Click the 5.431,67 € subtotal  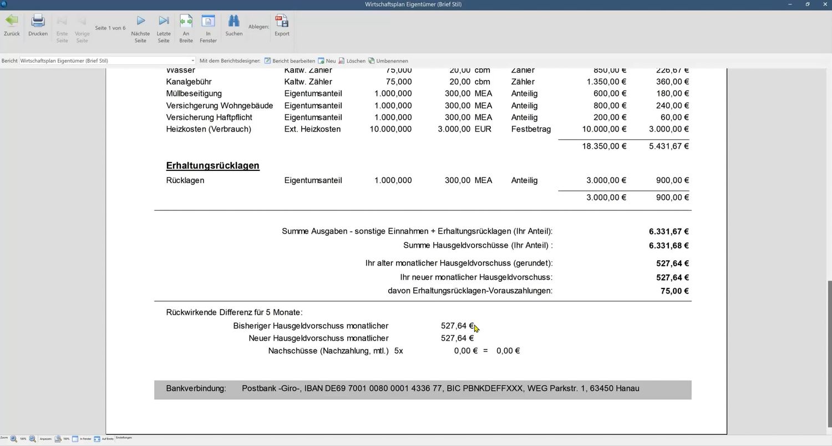tap(669, 146)
